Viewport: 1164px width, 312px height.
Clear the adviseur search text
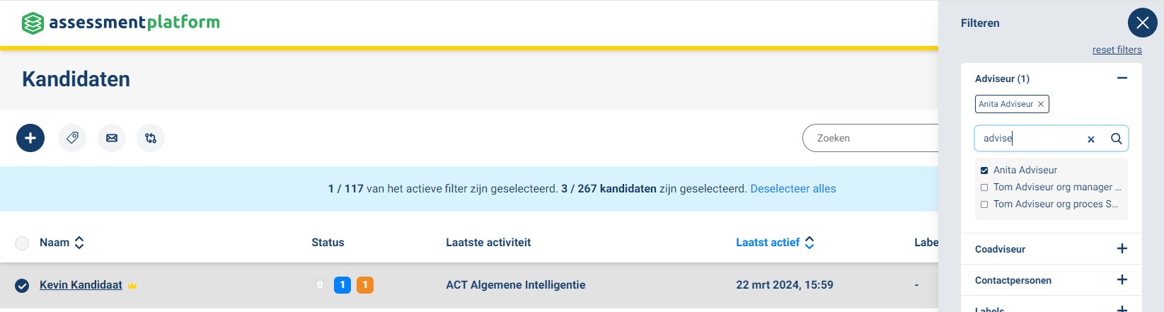(x=1091, y=139)
